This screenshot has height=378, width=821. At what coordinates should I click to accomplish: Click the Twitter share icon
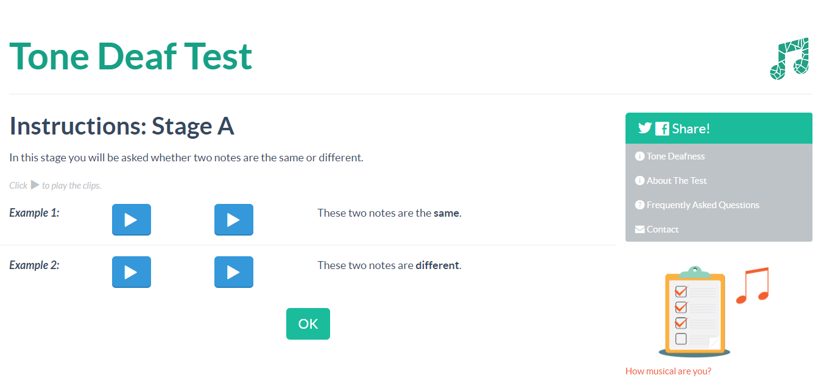tap(645, 128)
